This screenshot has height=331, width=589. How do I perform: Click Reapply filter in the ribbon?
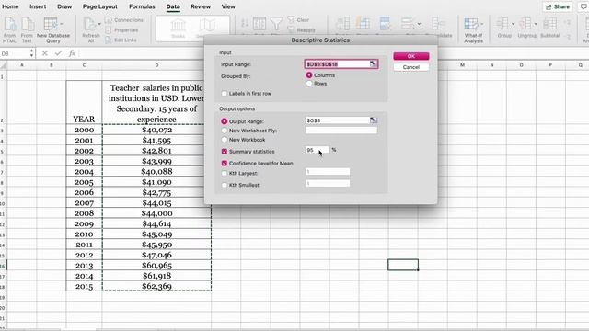302,30
